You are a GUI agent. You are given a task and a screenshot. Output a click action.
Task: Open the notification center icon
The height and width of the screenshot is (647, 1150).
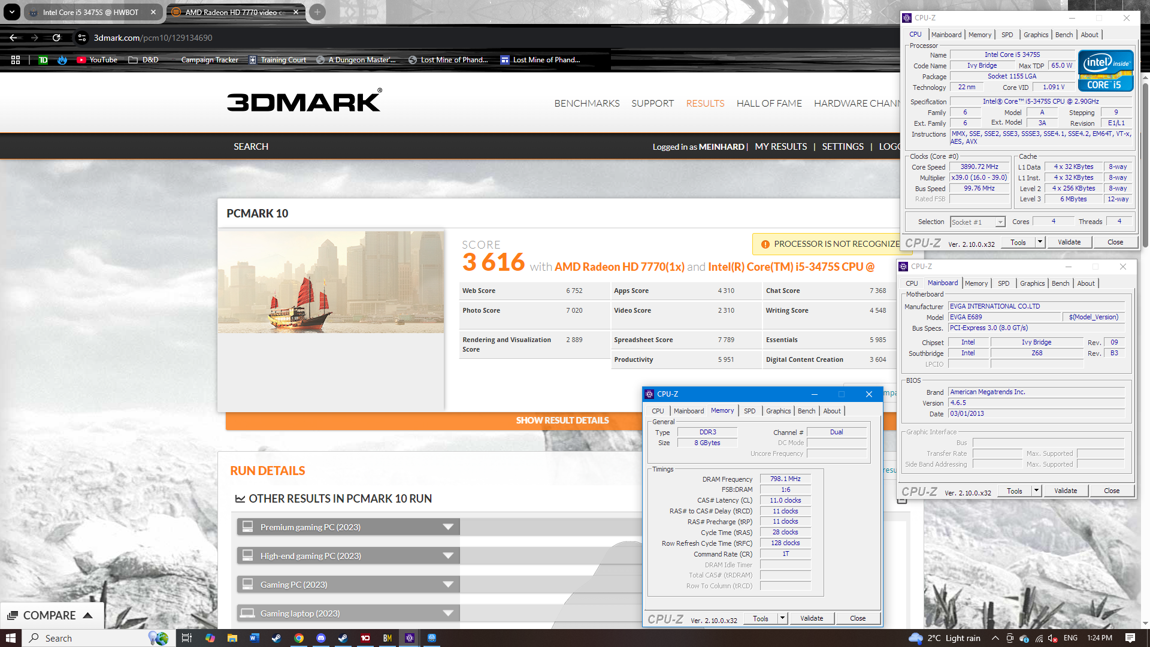point(1130,638)
